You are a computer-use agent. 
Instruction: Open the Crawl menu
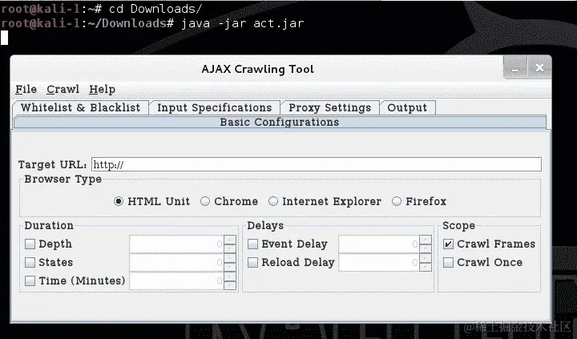(x=63, y=90)
